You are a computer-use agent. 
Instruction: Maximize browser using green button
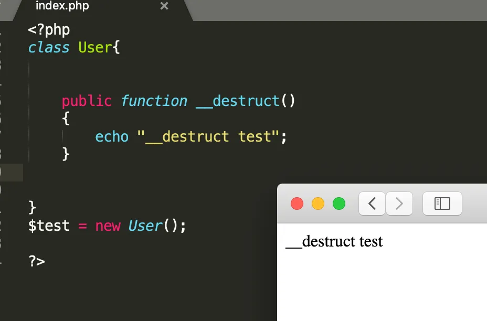(339, 204)
